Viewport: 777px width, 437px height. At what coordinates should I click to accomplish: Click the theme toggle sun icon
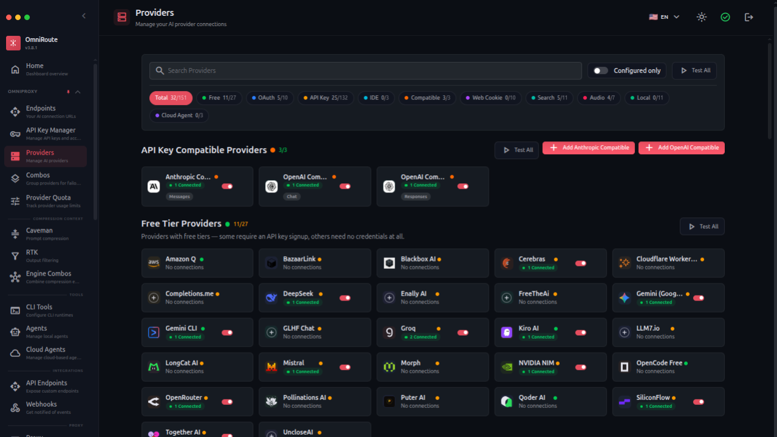click(x=702, y=17)
